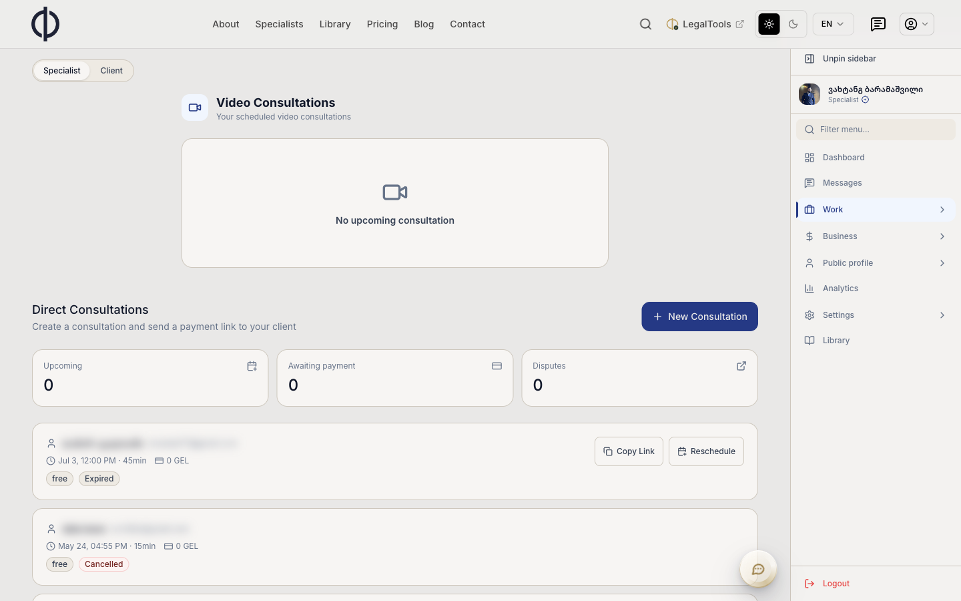Click the Cancelled status tag
The image size is (961, 601).
104,564
